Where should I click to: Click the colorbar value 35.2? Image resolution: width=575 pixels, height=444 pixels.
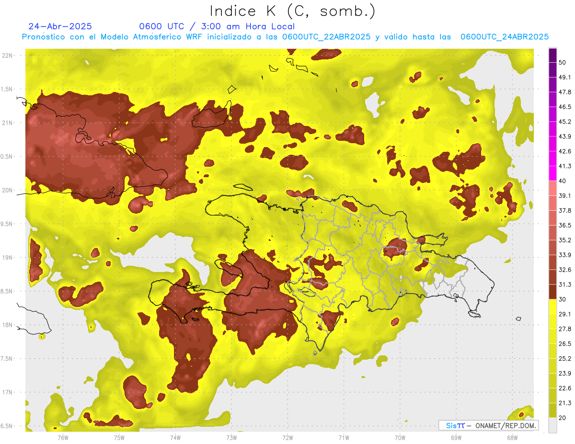[565, 240]
